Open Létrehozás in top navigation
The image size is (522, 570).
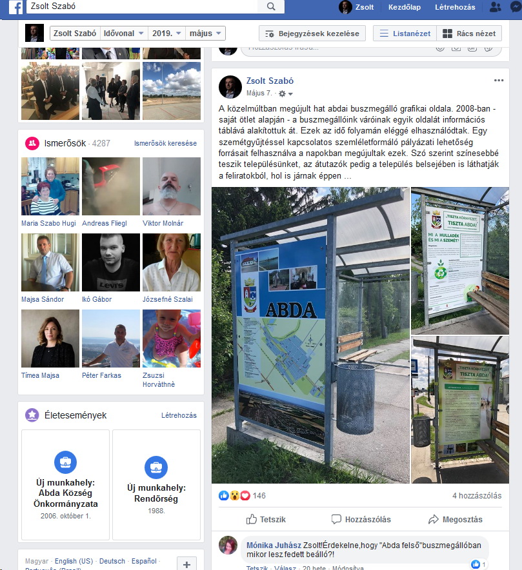[x=455, y=7]
